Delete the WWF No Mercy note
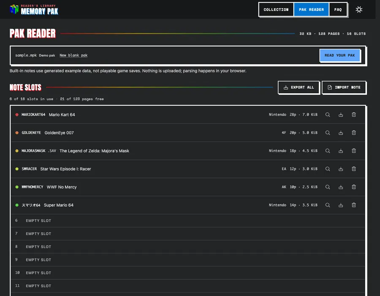 coord(353,187)
